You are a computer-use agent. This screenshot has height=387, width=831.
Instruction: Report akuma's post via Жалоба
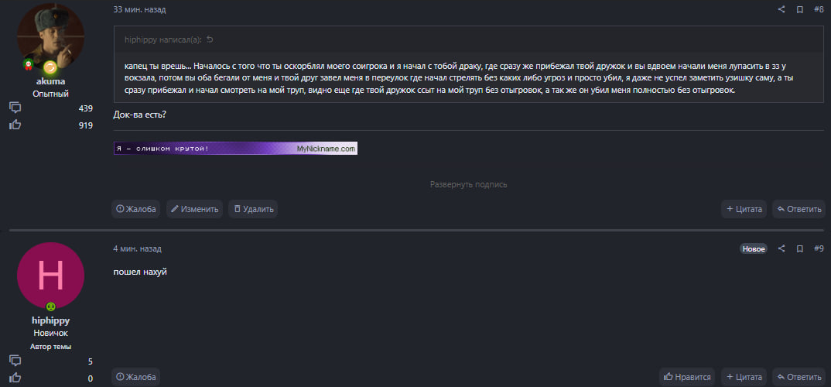click(x=136, y=209)
